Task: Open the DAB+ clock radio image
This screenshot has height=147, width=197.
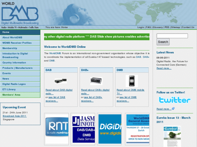Action: (x=96, y=81)
